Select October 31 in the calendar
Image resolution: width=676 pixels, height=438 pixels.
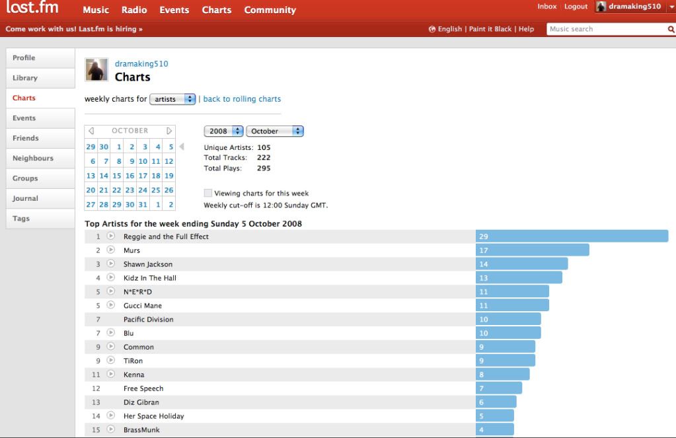click(x=143, y=205)
